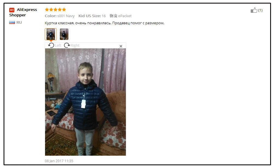Image resolution: width=274 pixels, height=168 pixels.
Task: Click the fifth orange rating star
Action: click(64, 9)
